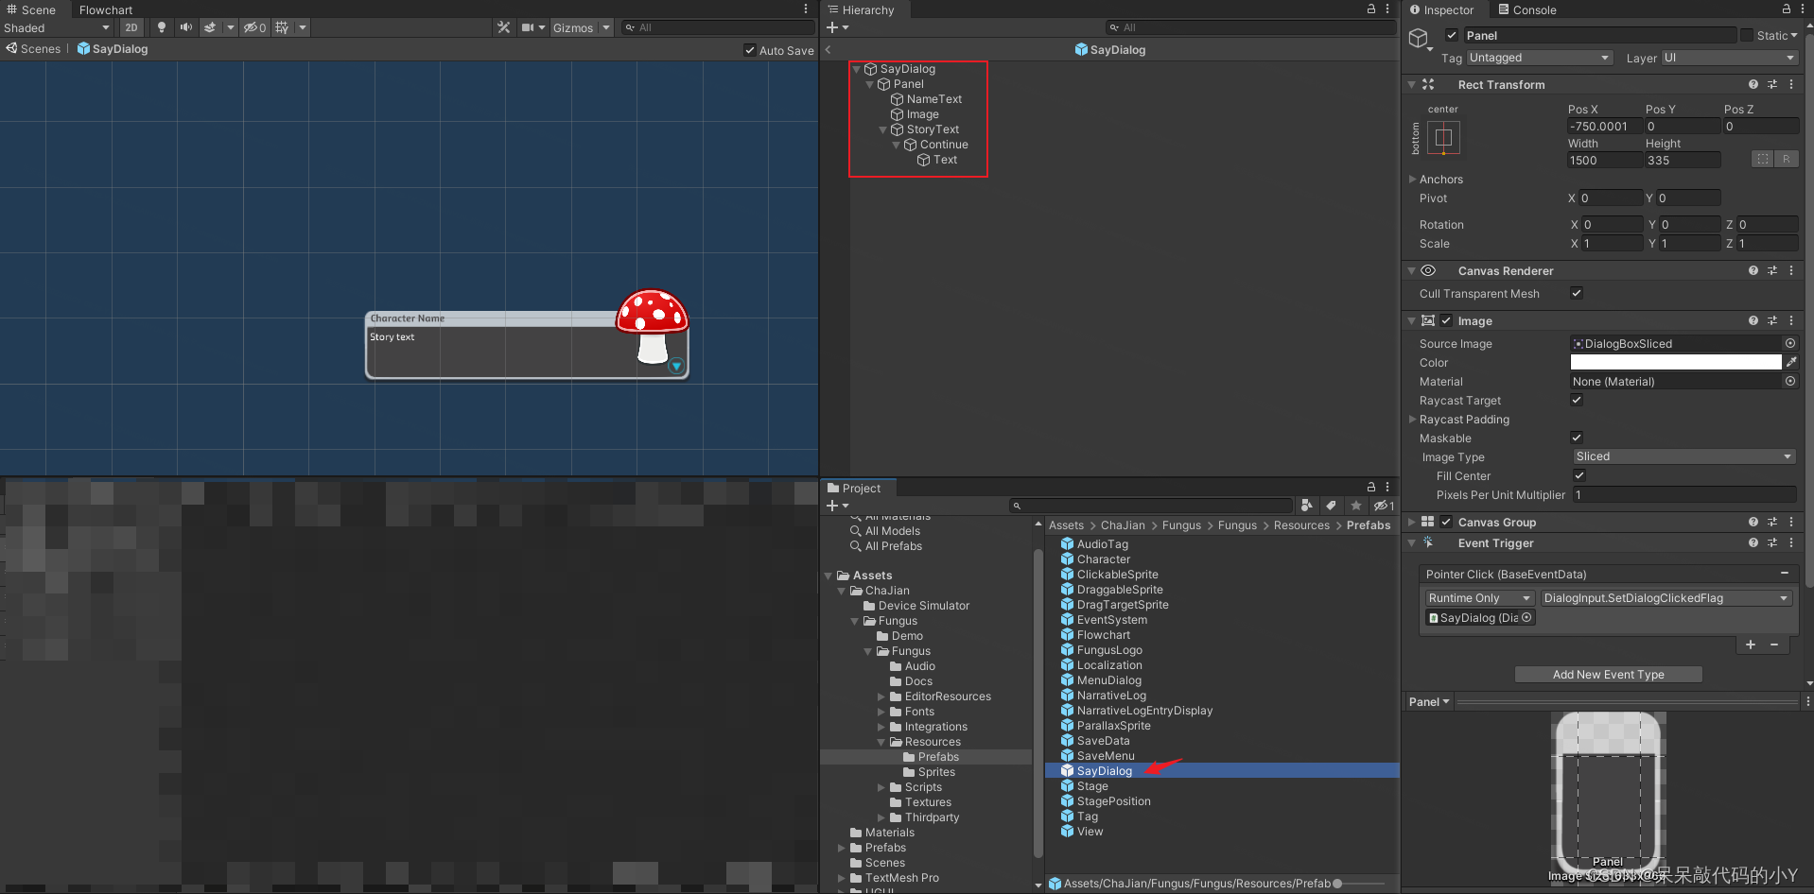Remove Pointer Click event with minus
This screenshot has width=1814, height=894.
click(x=1785, y=574)
